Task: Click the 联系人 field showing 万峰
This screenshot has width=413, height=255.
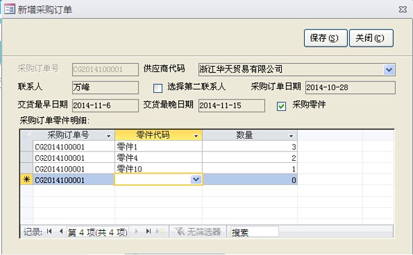Action: pyautogui.click(x=105, y=87)
